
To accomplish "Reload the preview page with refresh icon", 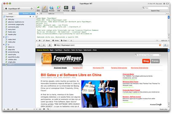I will point(50,45).
